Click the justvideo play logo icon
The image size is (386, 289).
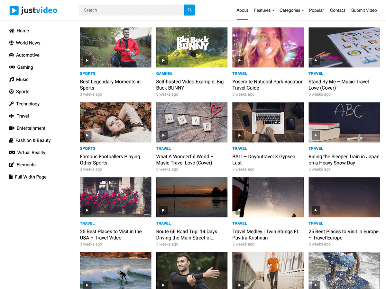tap(14, 10)
